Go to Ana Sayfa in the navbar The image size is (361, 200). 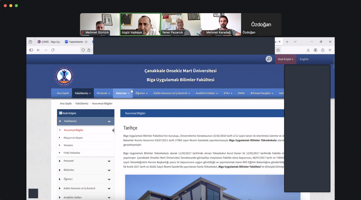[63, 93]
